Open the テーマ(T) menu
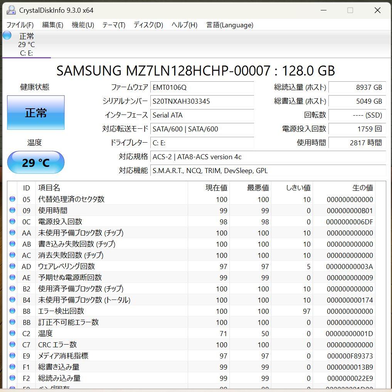 tap(114, 25)
